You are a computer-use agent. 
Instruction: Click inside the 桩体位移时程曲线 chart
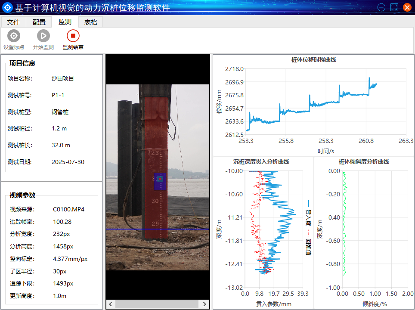click(325, 102)
